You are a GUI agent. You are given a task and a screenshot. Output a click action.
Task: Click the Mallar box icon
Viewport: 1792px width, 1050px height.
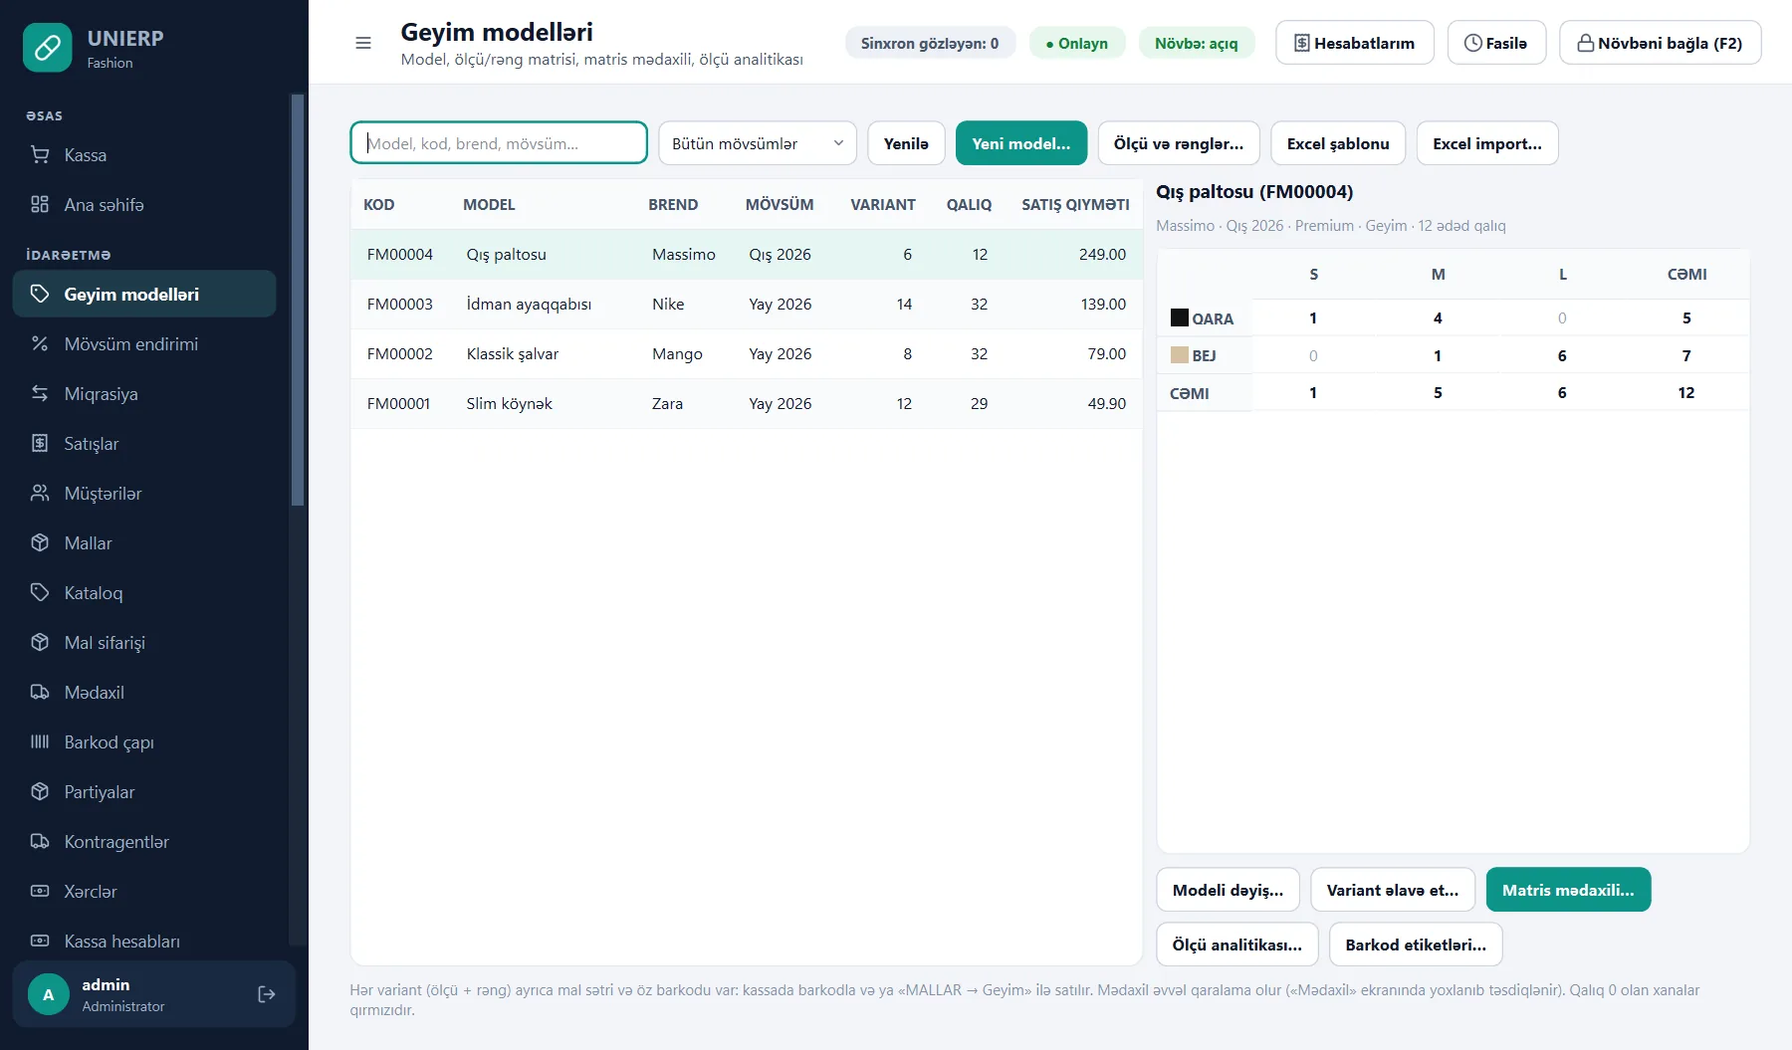[x=40, y=542]
